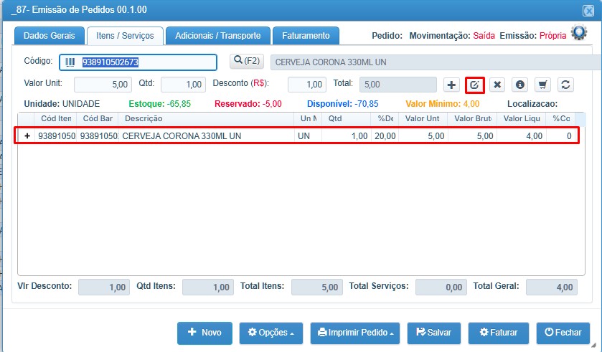Click the Estoque: -65,85 label
Image resolution: width=602 pixels, height=352 pixels.
(x=160, y=104)
